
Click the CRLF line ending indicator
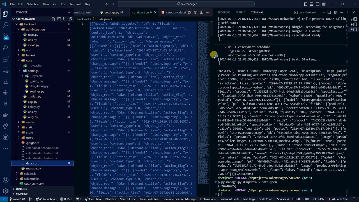pos(306,199)
